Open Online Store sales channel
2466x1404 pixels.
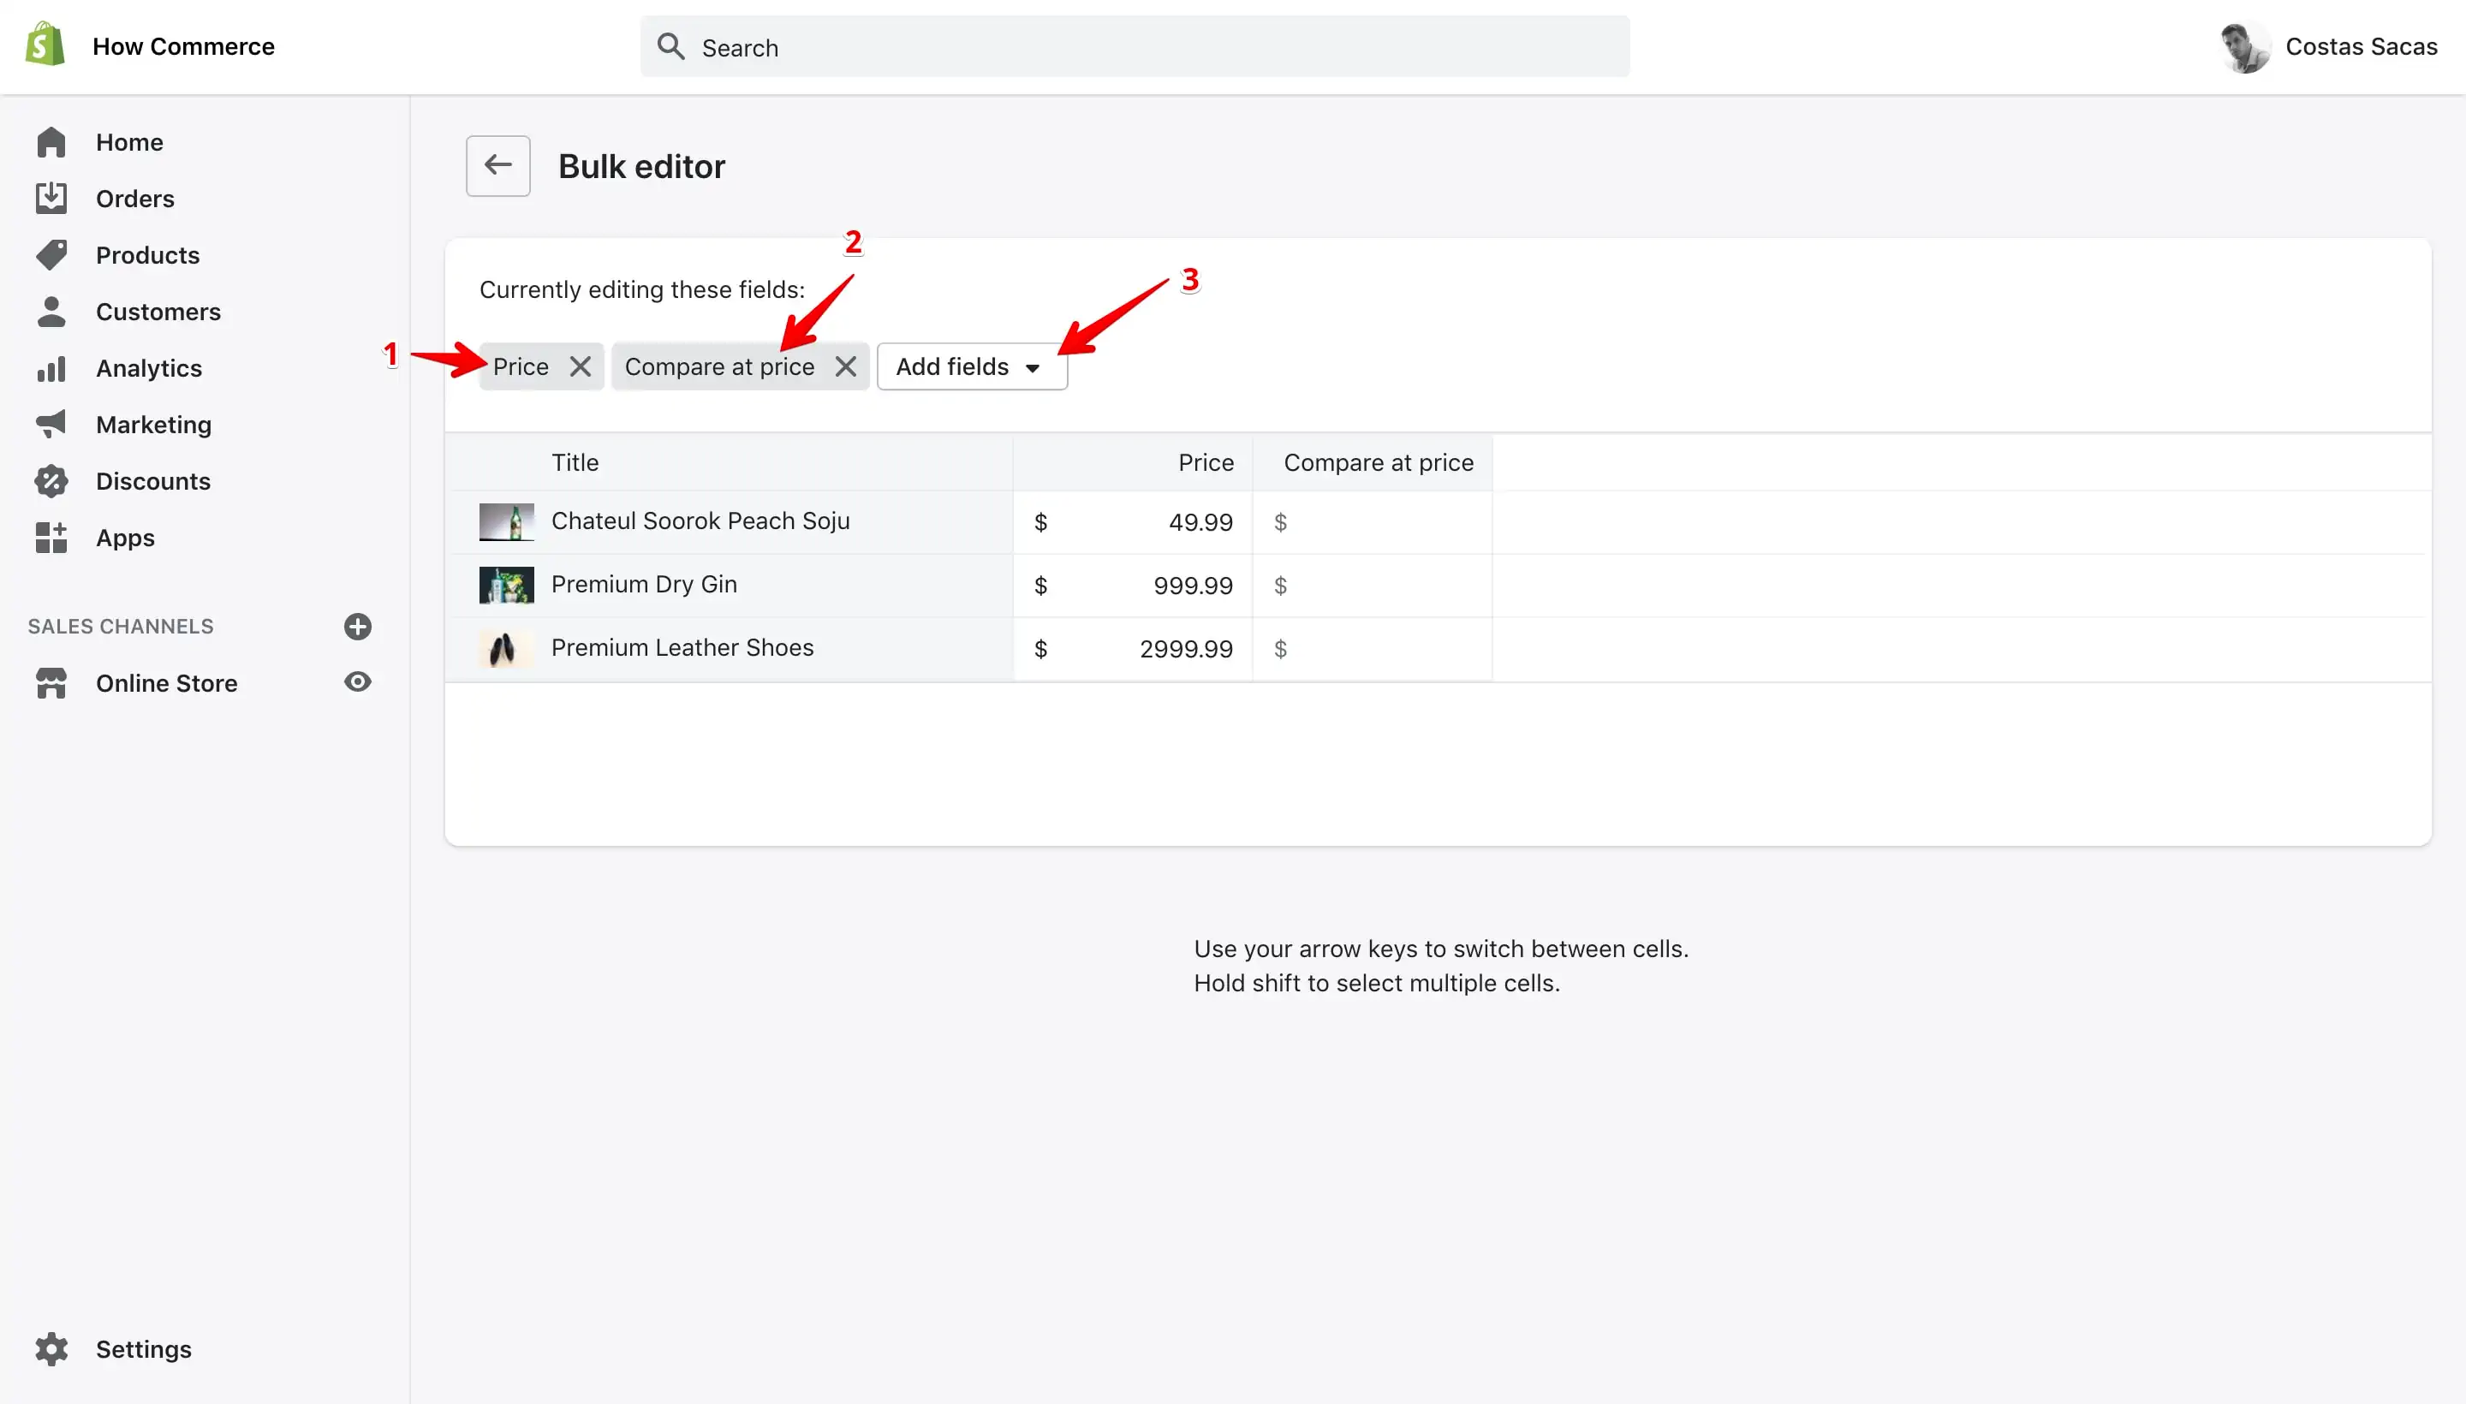click(x=166, y=682)
